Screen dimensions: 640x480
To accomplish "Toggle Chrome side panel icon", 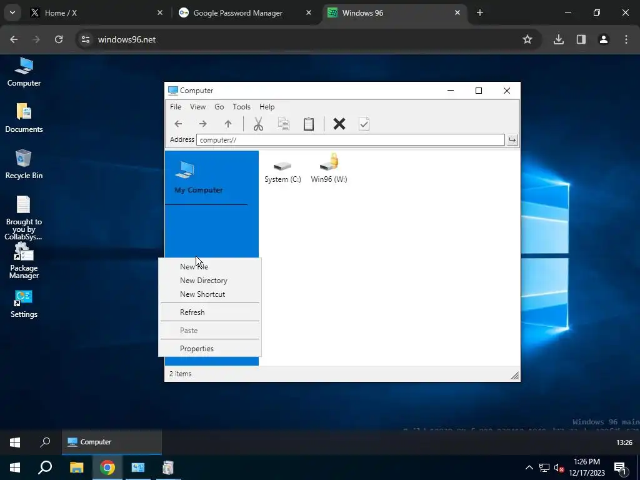I will [581, 39].
